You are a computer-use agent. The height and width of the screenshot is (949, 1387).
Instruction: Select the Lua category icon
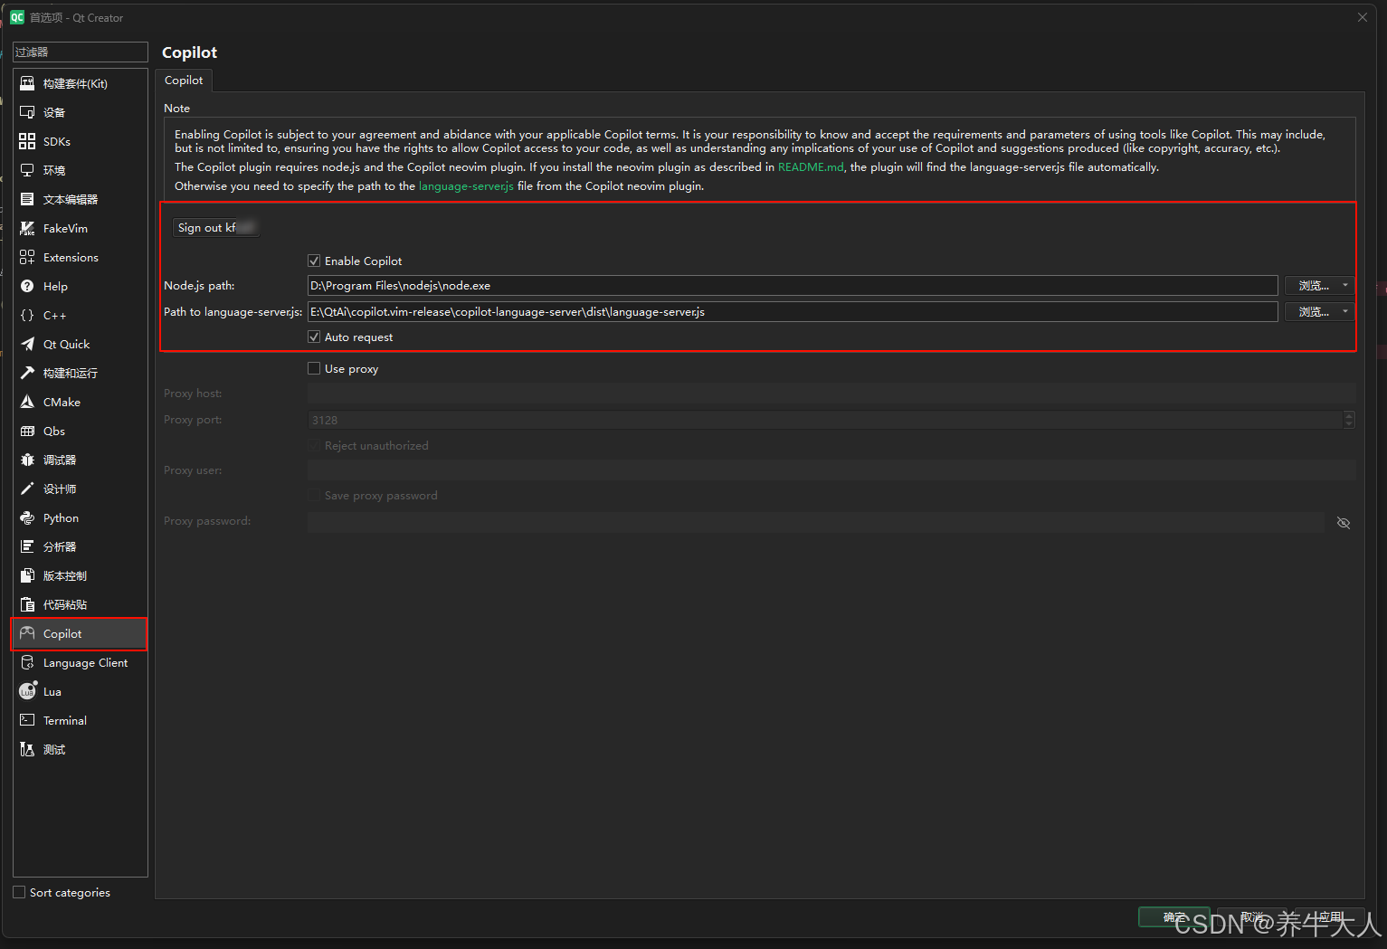(27, 691)
